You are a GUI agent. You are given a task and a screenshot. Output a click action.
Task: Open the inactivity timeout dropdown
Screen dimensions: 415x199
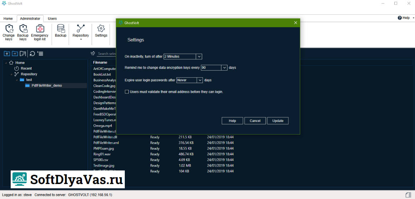tap(199, 56)
